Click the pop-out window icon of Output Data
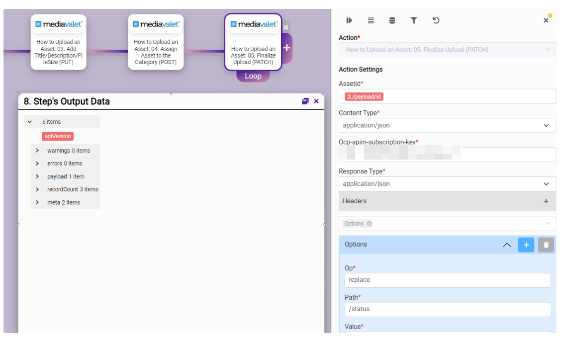The height and width of the screenshot is (339, 564). pos(305,101)
